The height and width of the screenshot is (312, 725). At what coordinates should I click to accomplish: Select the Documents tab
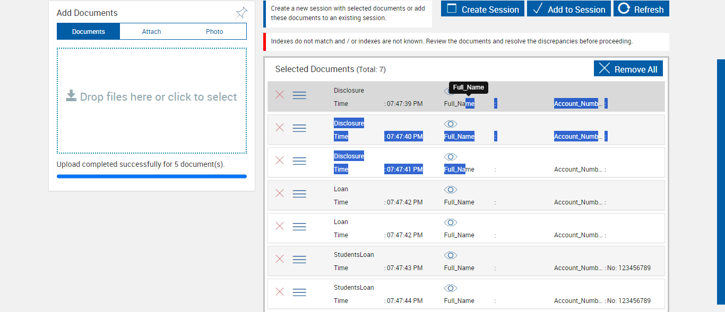(x=89, y=32)
